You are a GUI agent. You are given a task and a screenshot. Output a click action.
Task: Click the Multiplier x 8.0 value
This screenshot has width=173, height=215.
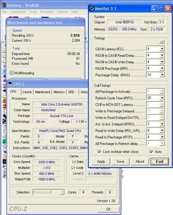47,168
